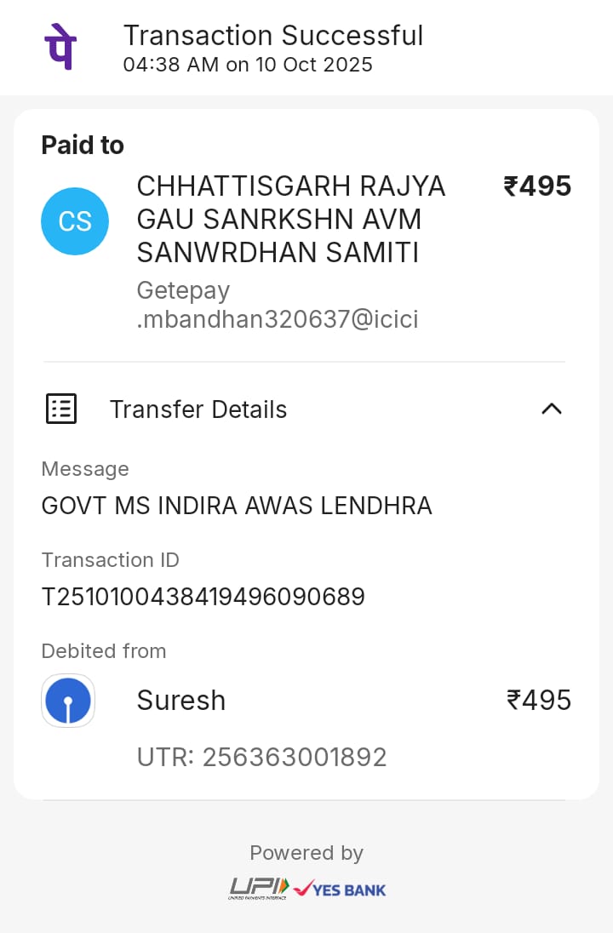The image size is (613, 933).
Task: Click the transaction ID T2510100438419496090689
Action: (203, 597)
